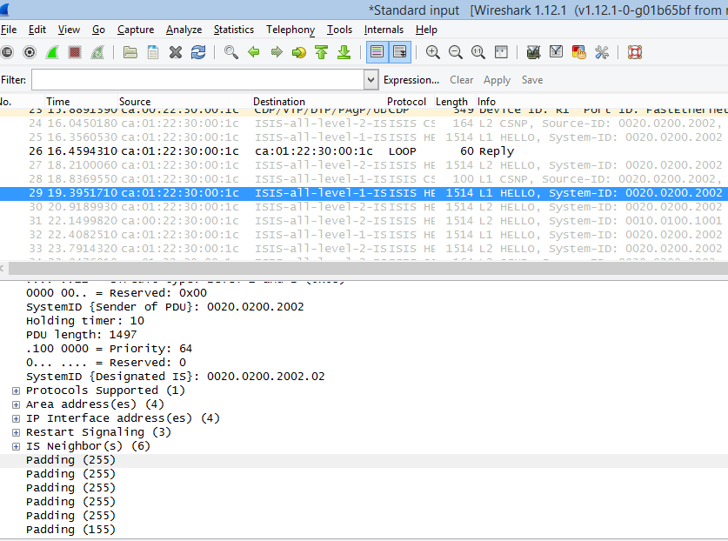
Task: Open the coloring rules editor
Action: pyautogui.click(x=579, y=52)
